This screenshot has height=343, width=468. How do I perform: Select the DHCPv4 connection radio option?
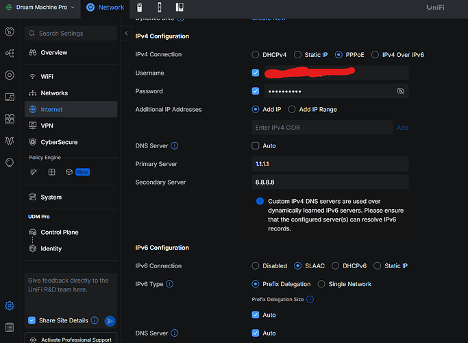[255, 55]
